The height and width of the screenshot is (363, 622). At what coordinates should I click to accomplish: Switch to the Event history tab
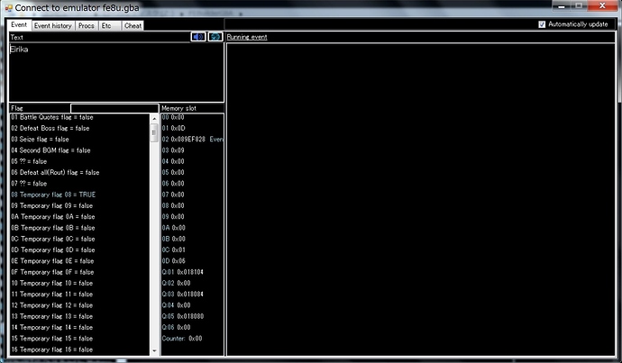53,26
